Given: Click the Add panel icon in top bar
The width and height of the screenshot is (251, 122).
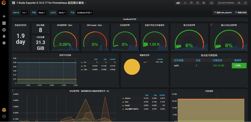Looking at the screenshot, I should (x=178, y=3).
